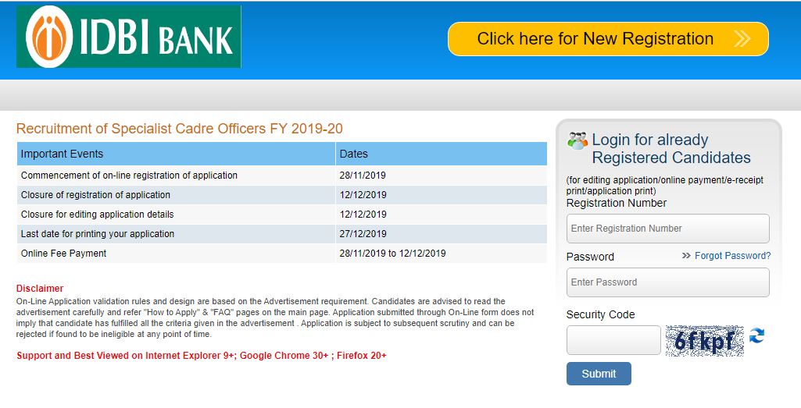This screenshot has height=408, width=801.
Task: Focus the Enter Password field
Action: click(667, 282)
